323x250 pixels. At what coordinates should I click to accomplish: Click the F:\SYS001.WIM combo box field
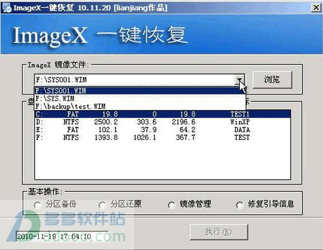[140, 79]
